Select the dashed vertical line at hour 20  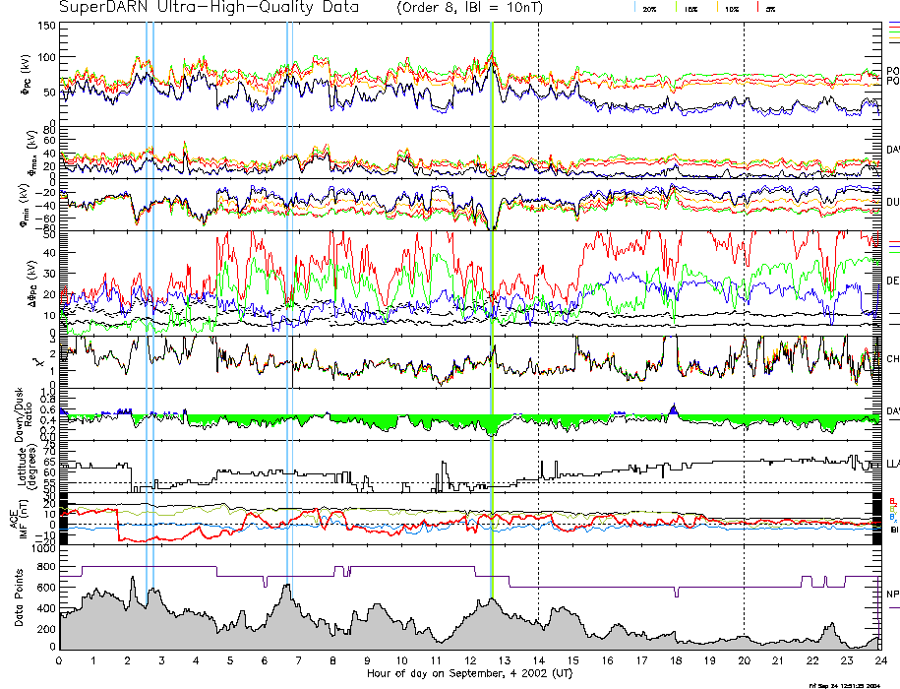744,295
